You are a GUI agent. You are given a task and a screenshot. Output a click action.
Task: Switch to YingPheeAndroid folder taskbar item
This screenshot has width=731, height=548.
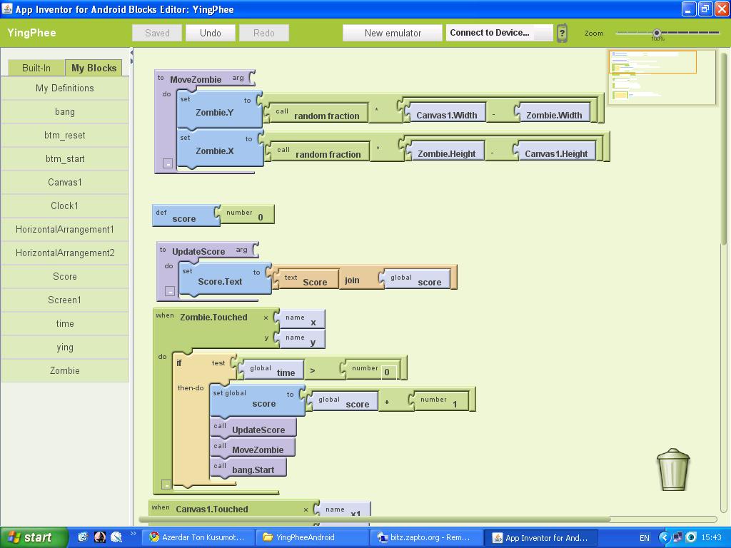(x=311, y=537)
